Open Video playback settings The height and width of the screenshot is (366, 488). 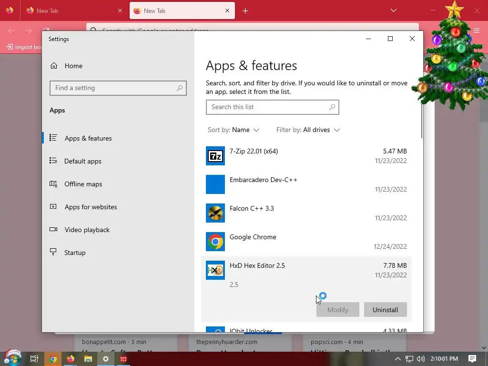coord(87,230)
